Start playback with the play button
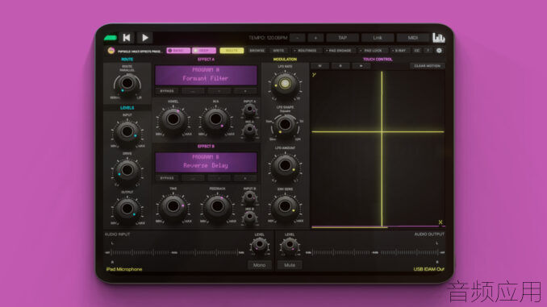Viewport: 547px width, 307px height. pos(144,37)
